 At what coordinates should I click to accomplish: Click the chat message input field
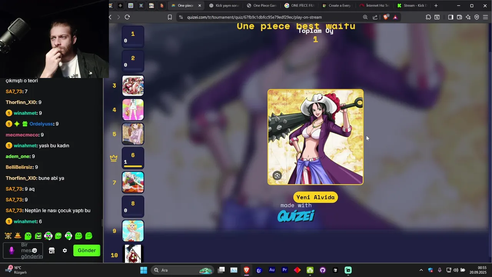click(x=23, y=250)
